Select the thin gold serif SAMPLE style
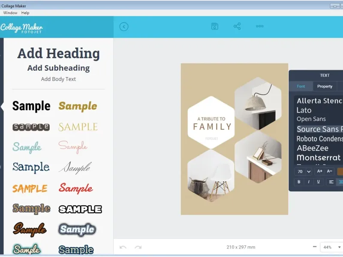343x257 pixels. [x=78, y=127]
